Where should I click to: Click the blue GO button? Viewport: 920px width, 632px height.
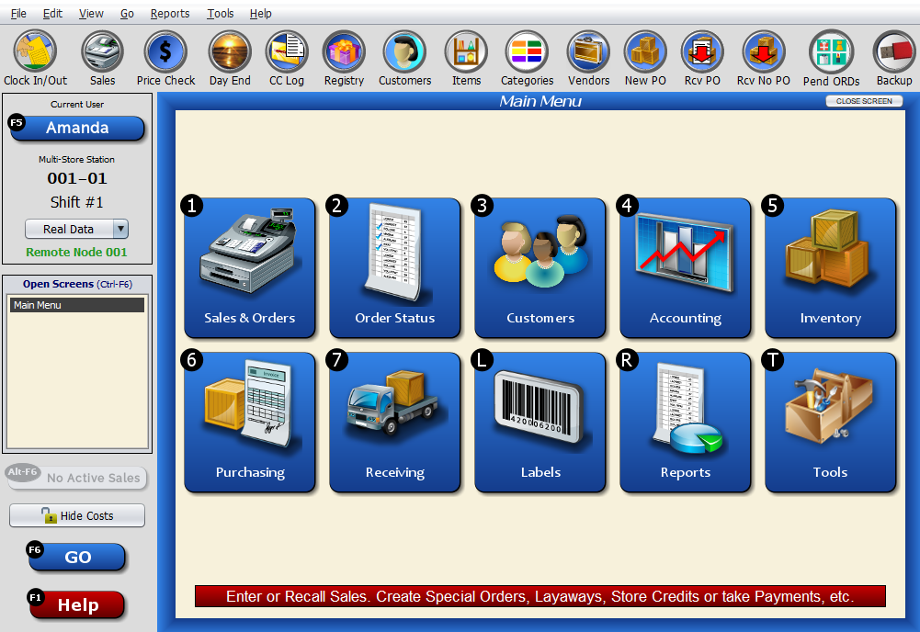[x=77, y=557]
